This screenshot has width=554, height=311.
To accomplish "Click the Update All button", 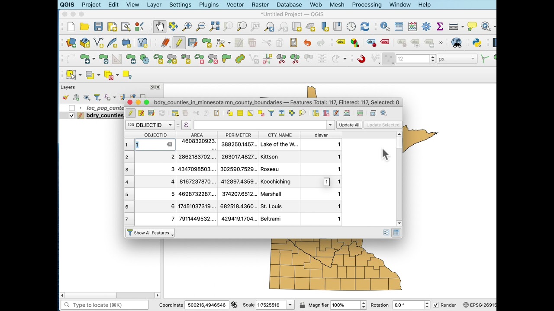I will point(349,125).
